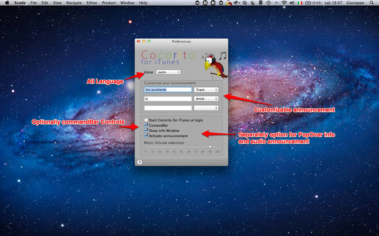This screenshot has width=379, height=236.
Task: Open the Product menu
Action: point(108,3)
